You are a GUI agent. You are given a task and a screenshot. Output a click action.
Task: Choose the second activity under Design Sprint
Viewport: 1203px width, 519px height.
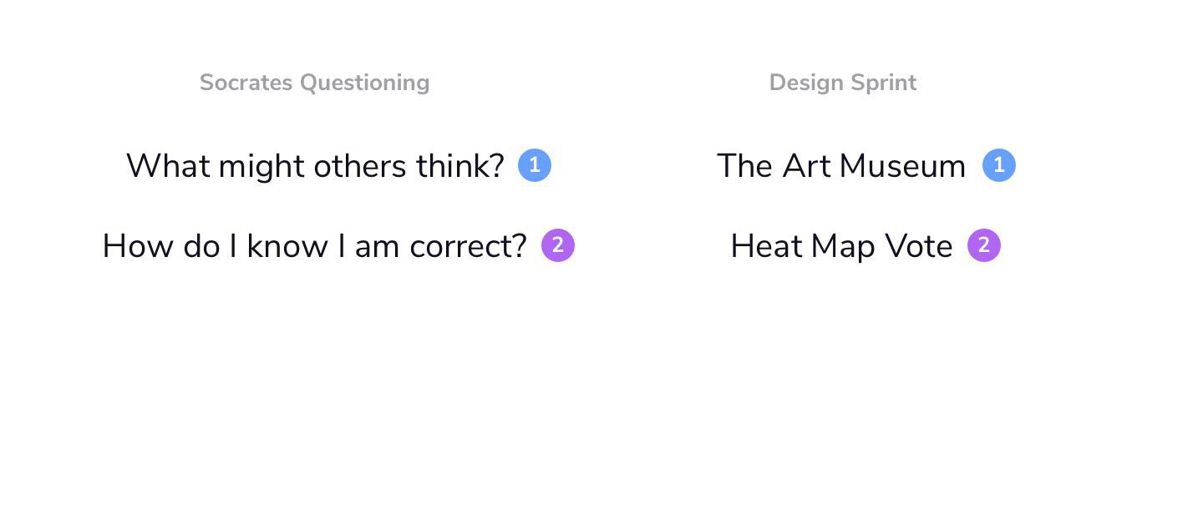pyautogui.click(x=841, y=246)
